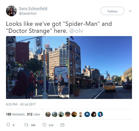Click the envelope direct message icon
The width and height of the screenshot is (139, 131).
pos(62,125)
